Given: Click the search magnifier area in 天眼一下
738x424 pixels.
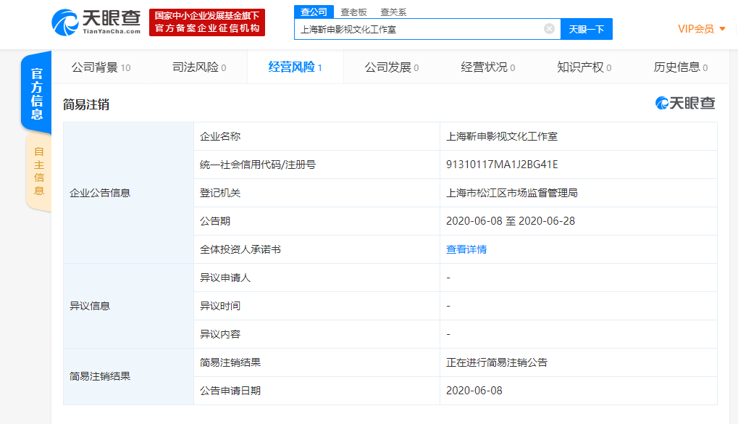Looking at the screenshot, I should coord(588,29).
